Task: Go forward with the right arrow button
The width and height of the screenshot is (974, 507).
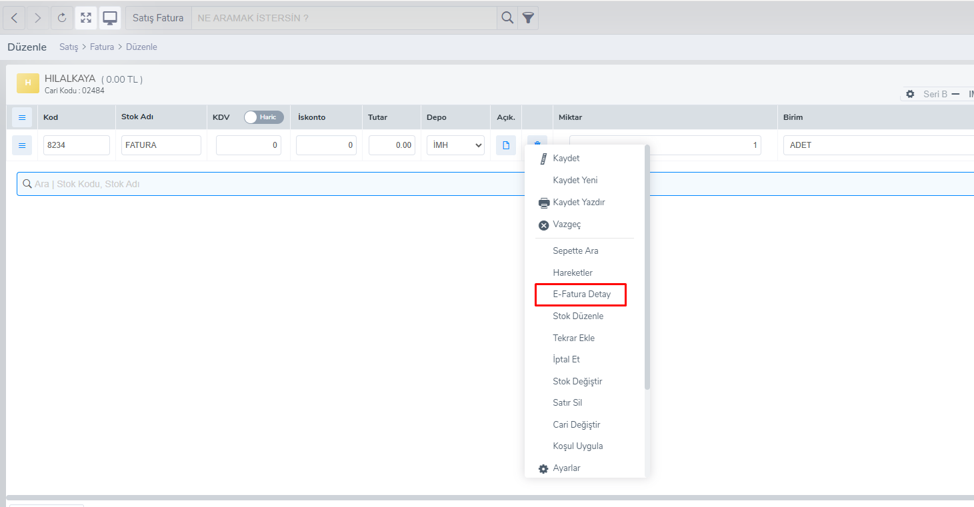Action: pos(38,18)
